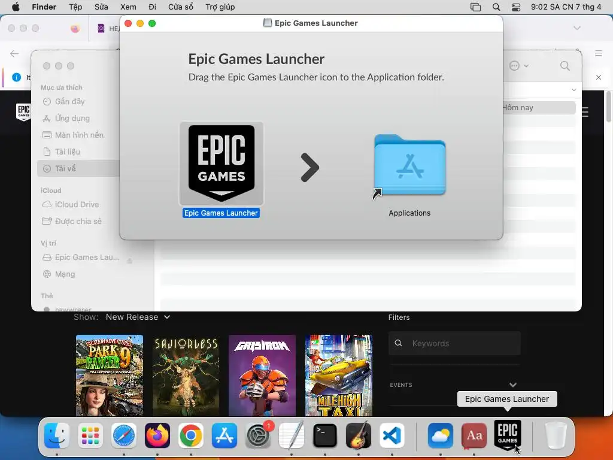The height and width of the screenshot is (460, 613).
Task: Open the Xem menu
Action: coord(128,7)
